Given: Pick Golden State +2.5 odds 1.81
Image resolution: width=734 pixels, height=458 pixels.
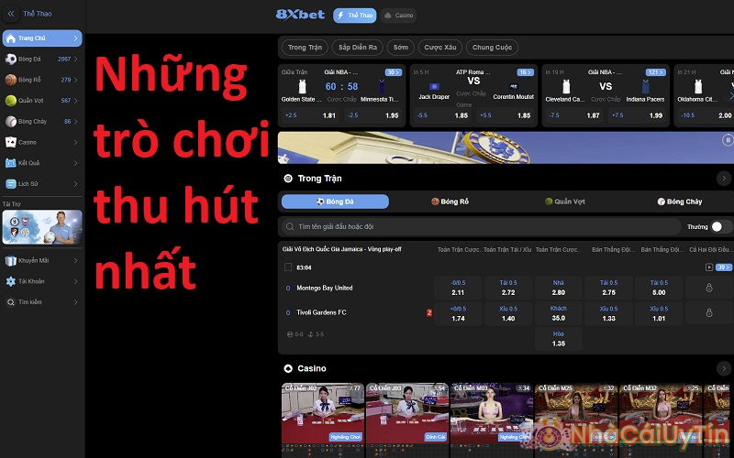Looking at the screenshot, I should [x=310, y=115].
